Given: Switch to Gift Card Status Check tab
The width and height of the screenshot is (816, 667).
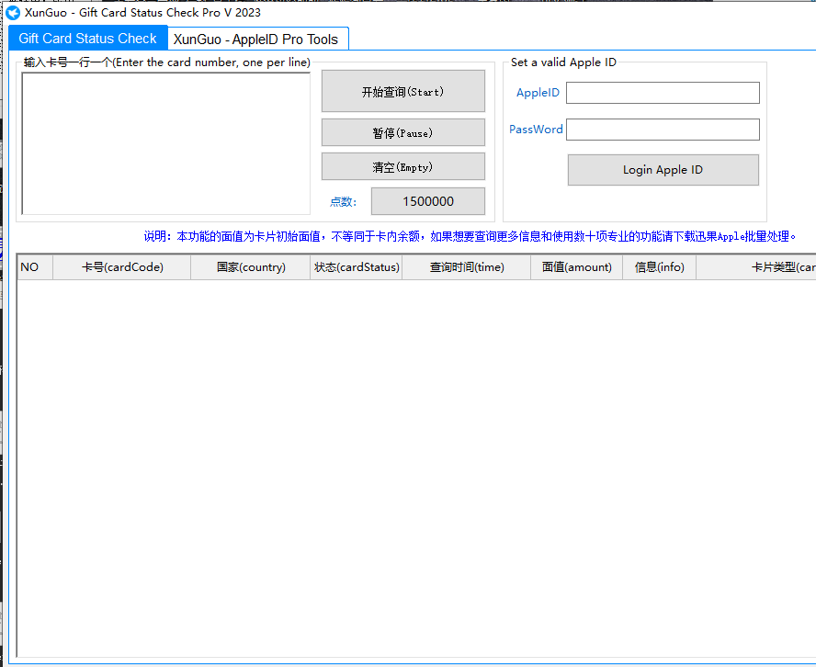Looking at the screenshot, I should click(88, 39).
